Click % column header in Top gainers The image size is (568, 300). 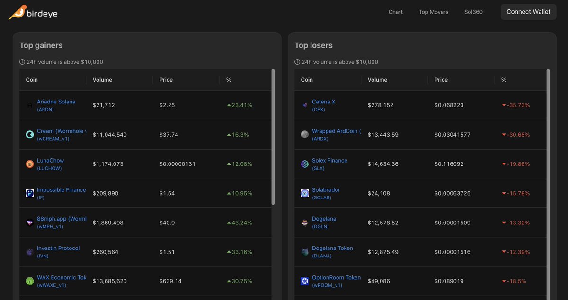(x=229, y=80)
